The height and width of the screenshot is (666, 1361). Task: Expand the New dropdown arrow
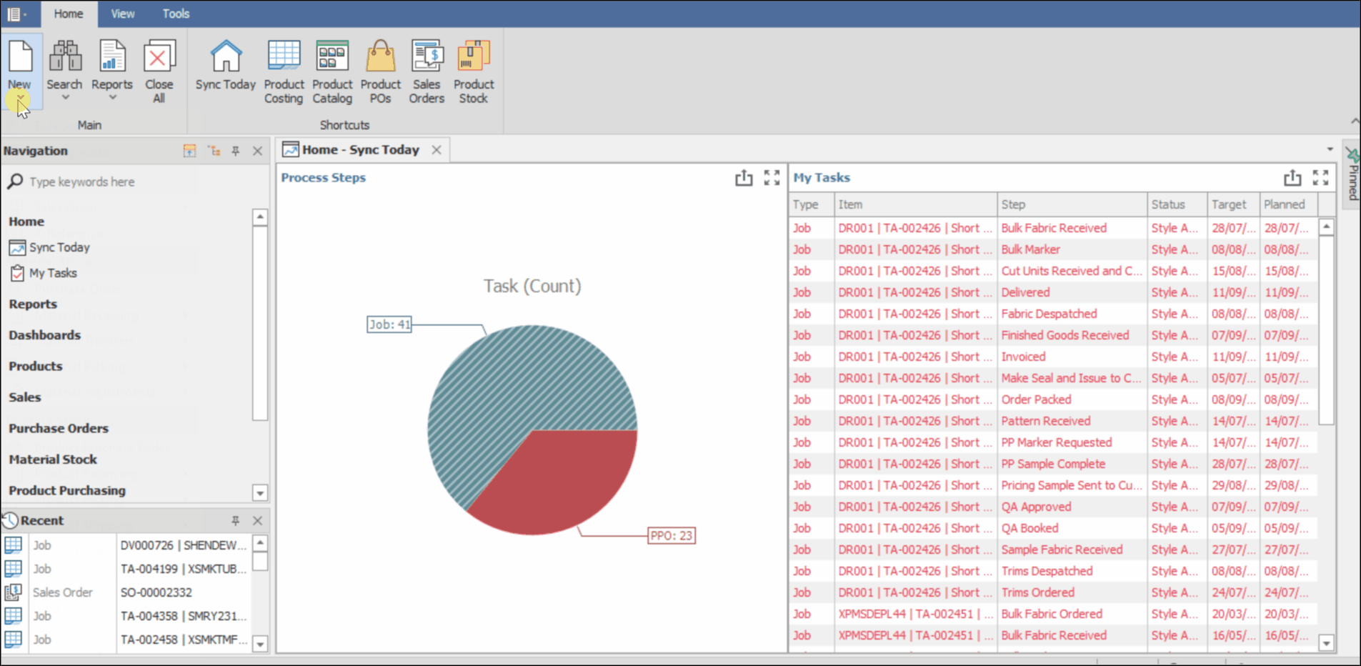tap(20, 99)
